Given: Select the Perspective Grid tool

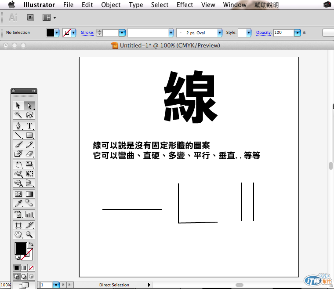Looking at the screenshot, I should tap(29, 183).
